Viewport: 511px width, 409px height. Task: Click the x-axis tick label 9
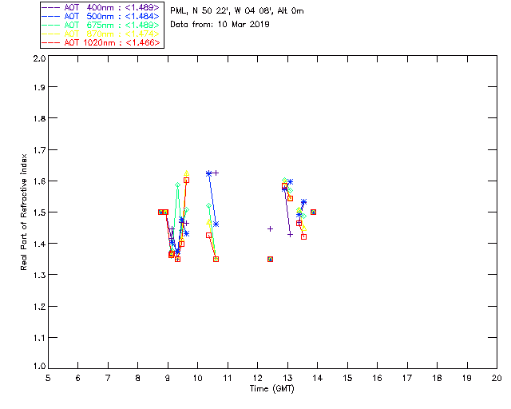pyautogui.click(x=168, y=379)
